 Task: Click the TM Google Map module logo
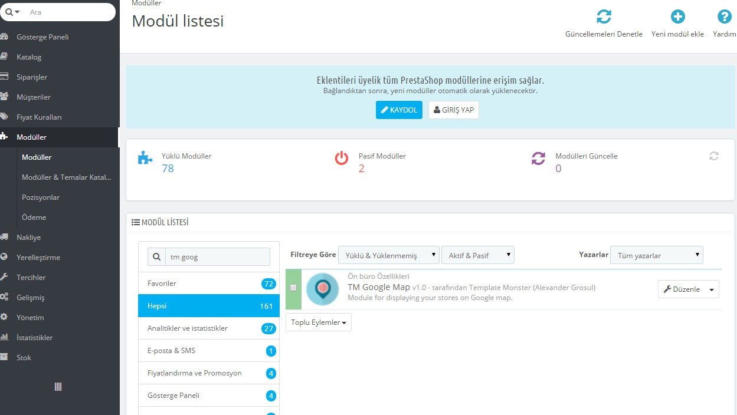pos(323,289)
